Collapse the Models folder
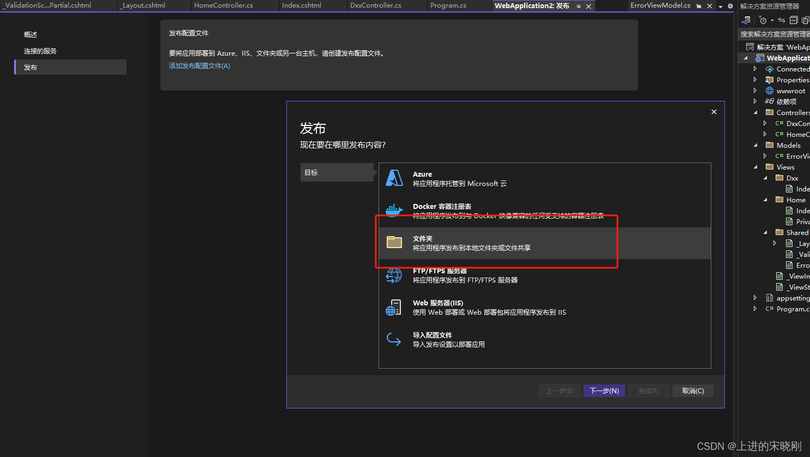 pos(755,145)
